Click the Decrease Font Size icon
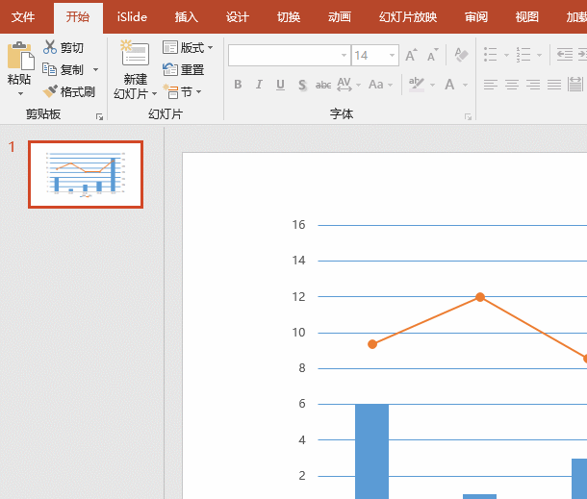This screenshot has height=499, width=587. point(434,56)
